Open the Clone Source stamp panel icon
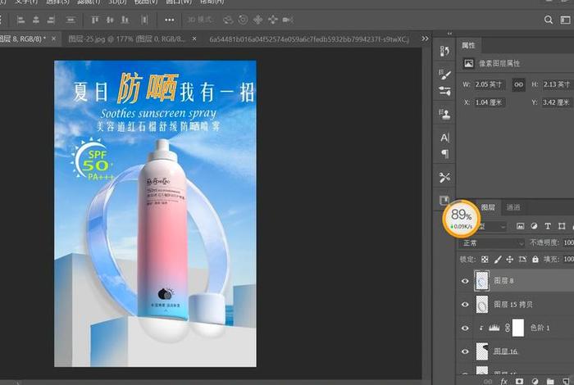 point(444,114)
